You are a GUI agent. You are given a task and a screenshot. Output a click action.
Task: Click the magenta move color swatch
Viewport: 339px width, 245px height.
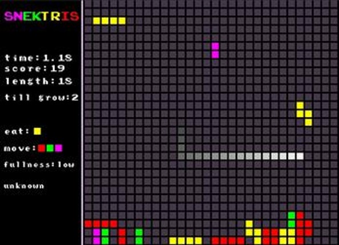[x=59, y=148]
